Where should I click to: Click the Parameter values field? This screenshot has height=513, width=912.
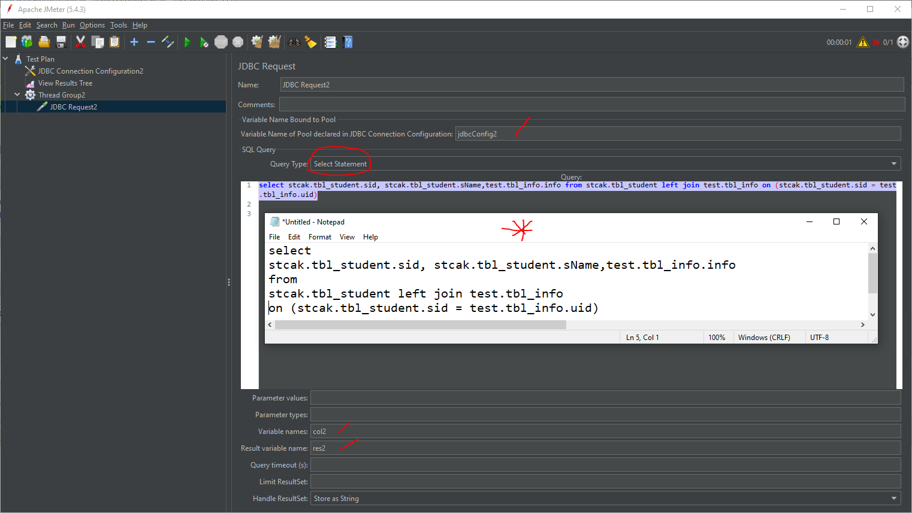tap(605, 398)
